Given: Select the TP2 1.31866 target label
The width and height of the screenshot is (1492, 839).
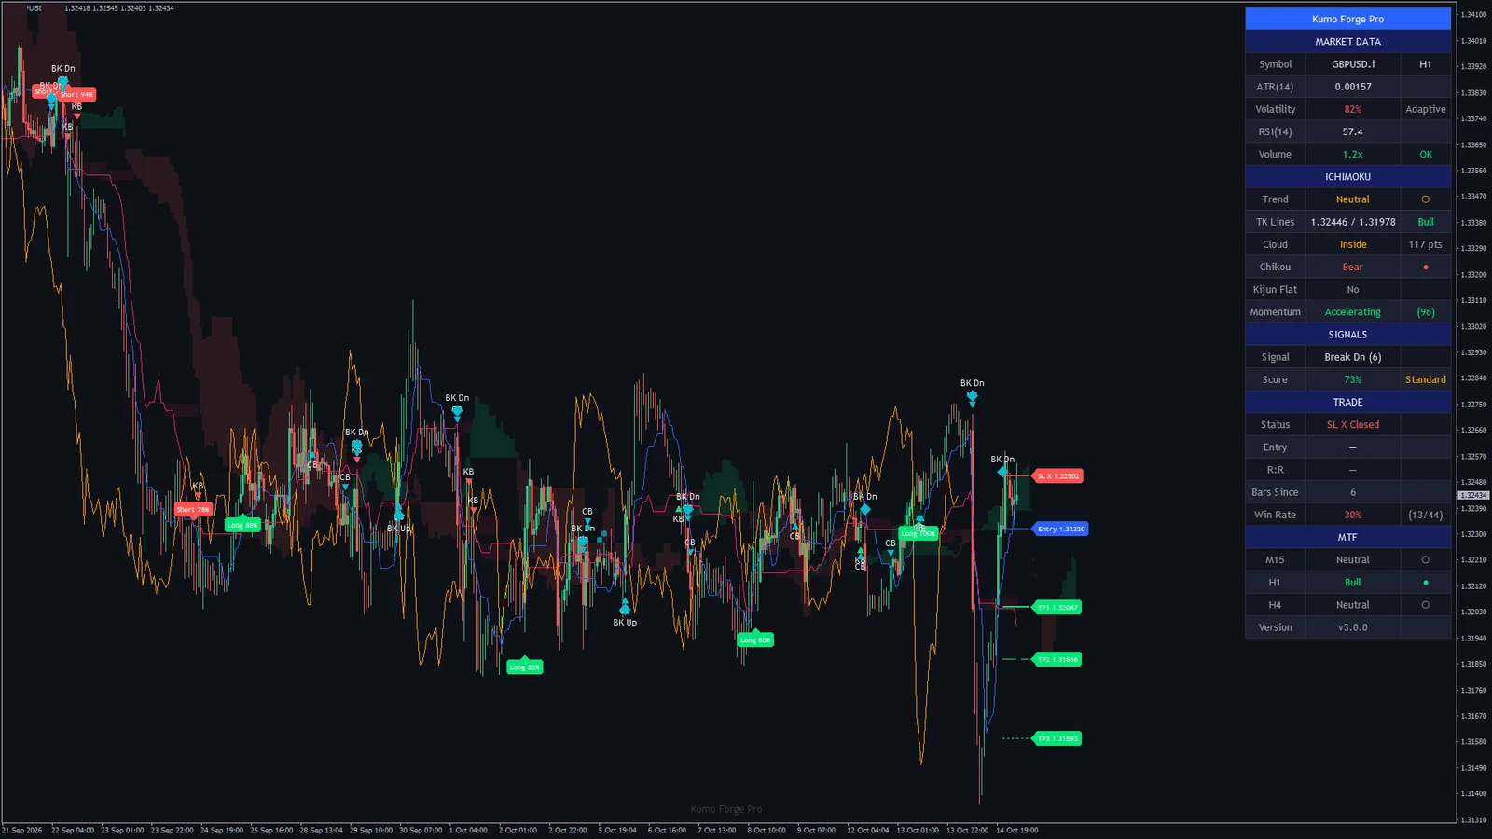Looking at the screenshot, I should click(x=1057, y=659).
